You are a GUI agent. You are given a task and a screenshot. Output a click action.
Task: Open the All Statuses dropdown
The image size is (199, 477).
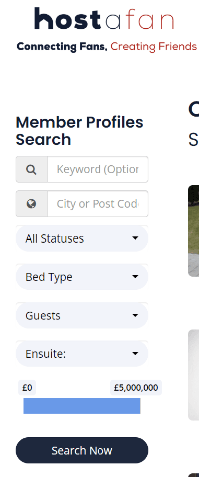click(x=82, y=238)
